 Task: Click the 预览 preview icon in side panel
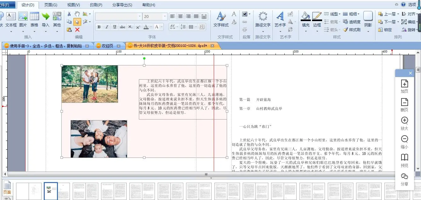coord(404,160)
